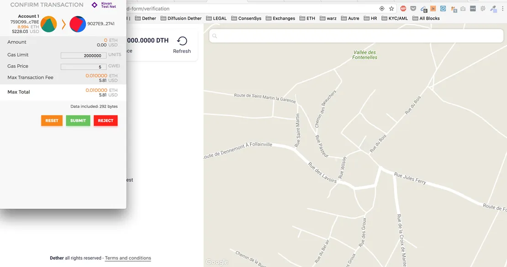
Task: Open the camera screenshot extension icon
Action: tap(463, 9)
